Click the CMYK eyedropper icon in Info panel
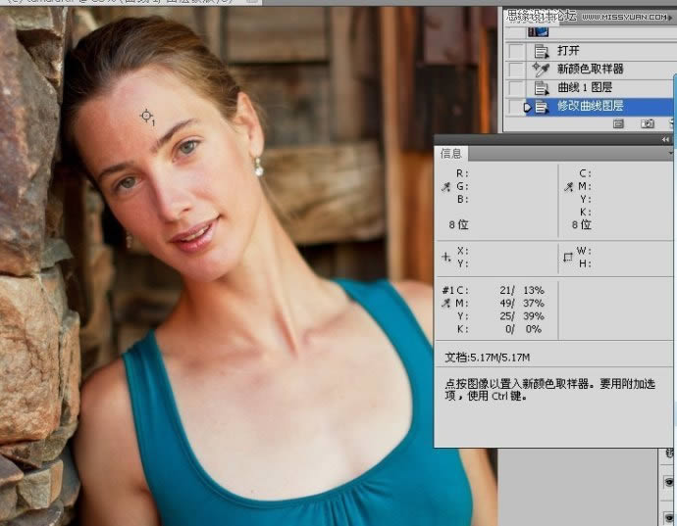Viewport: 677px width, 526px height. pos(567,186)
